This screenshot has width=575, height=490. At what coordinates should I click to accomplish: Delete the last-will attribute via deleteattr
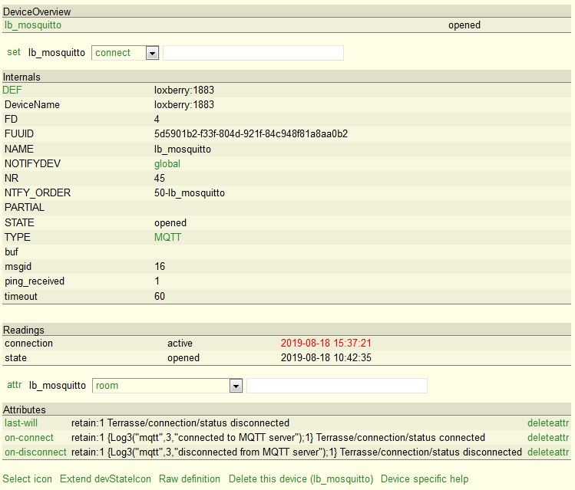click(547, 423)
